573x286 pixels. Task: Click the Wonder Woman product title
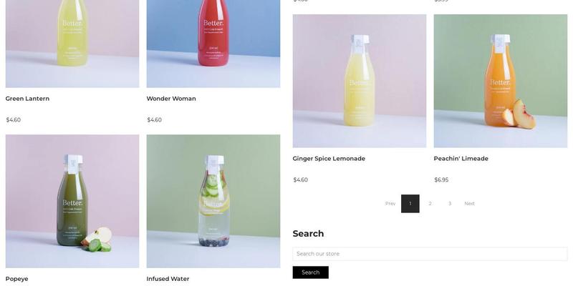pos(171,99)
